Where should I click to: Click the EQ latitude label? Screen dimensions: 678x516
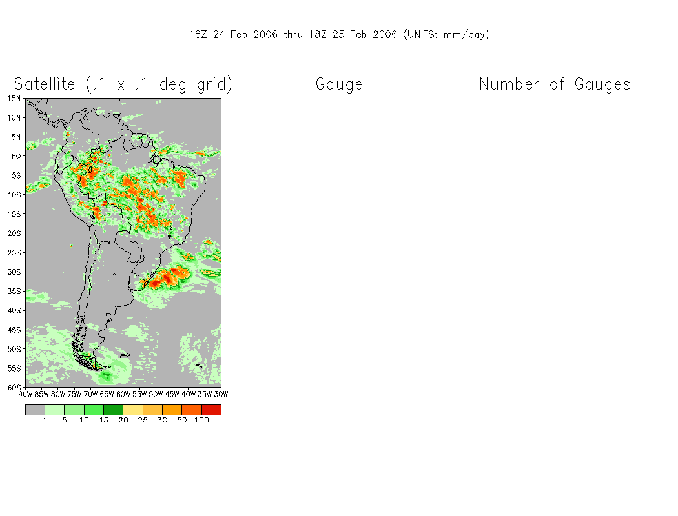click(16, 156)
